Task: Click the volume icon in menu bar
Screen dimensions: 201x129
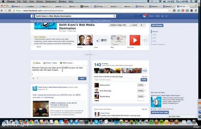Action: coord(164,2)
